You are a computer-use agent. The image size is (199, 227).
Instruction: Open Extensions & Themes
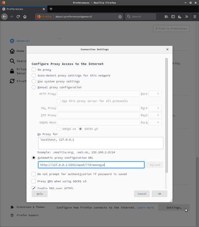28,207
